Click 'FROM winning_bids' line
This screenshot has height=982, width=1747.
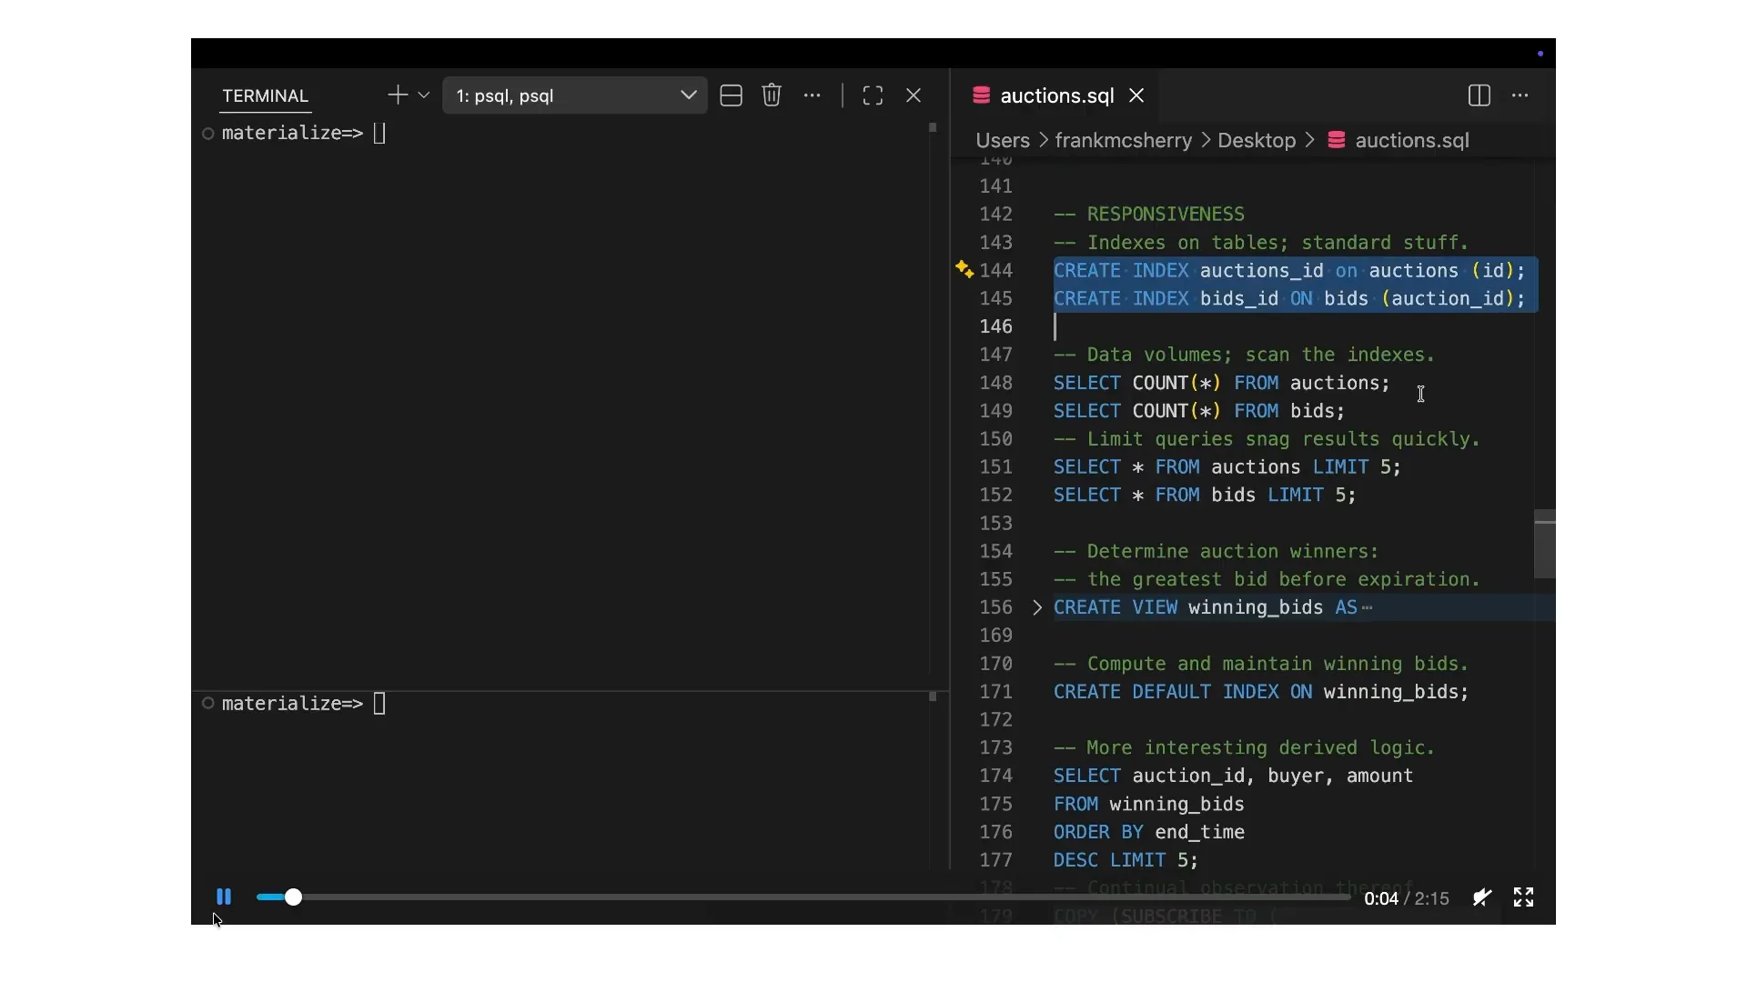(1149, 805)
